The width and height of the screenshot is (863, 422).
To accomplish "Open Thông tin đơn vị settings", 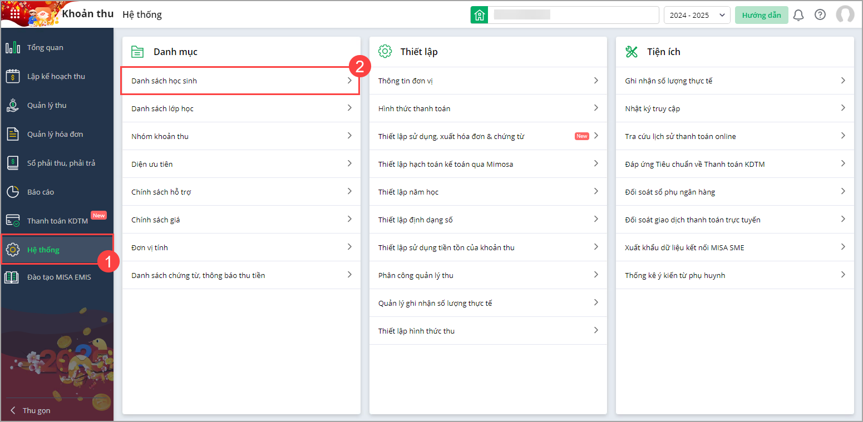I will (x=487, y=81).
